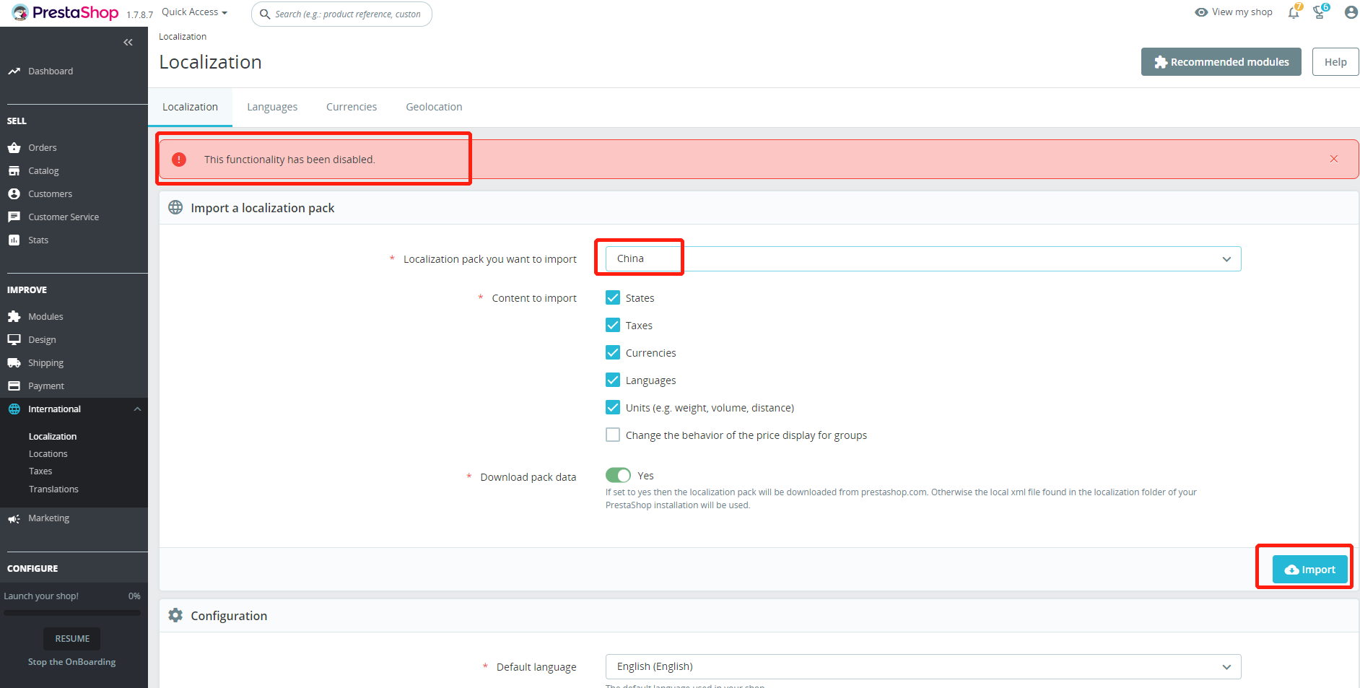
Task: Open Taxes submenu item in sidebar
Action: coord(40,471)
